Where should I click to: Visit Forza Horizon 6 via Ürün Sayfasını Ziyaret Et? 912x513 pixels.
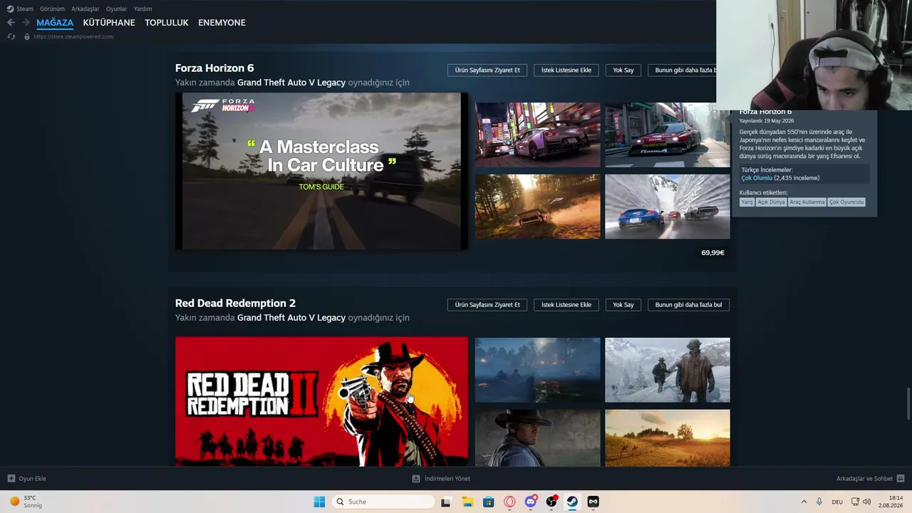click(x=487, y=70)
